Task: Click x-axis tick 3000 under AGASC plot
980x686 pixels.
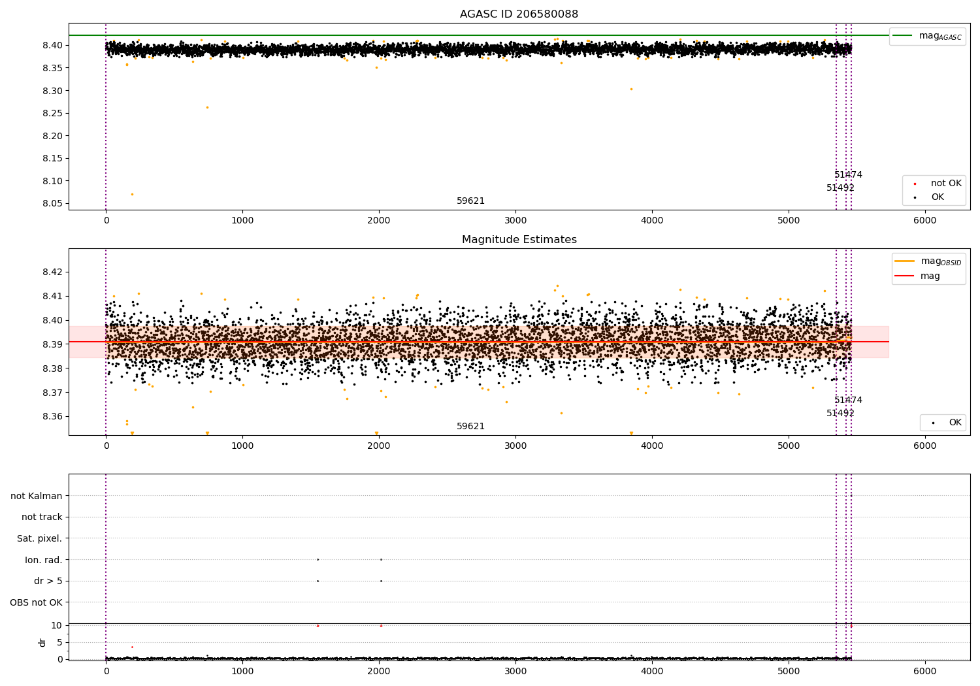Action: 515,221
